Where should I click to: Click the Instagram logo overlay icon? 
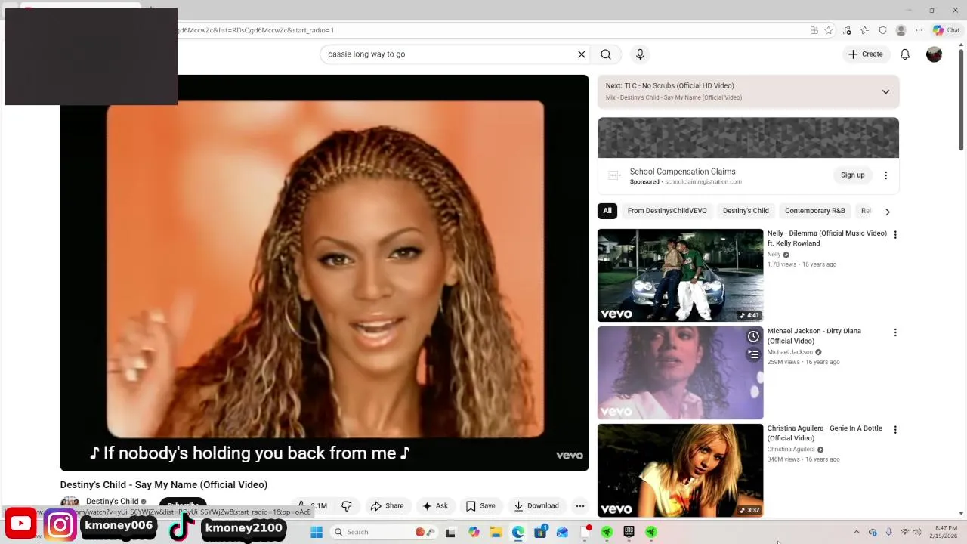click(x=60, y=524)
